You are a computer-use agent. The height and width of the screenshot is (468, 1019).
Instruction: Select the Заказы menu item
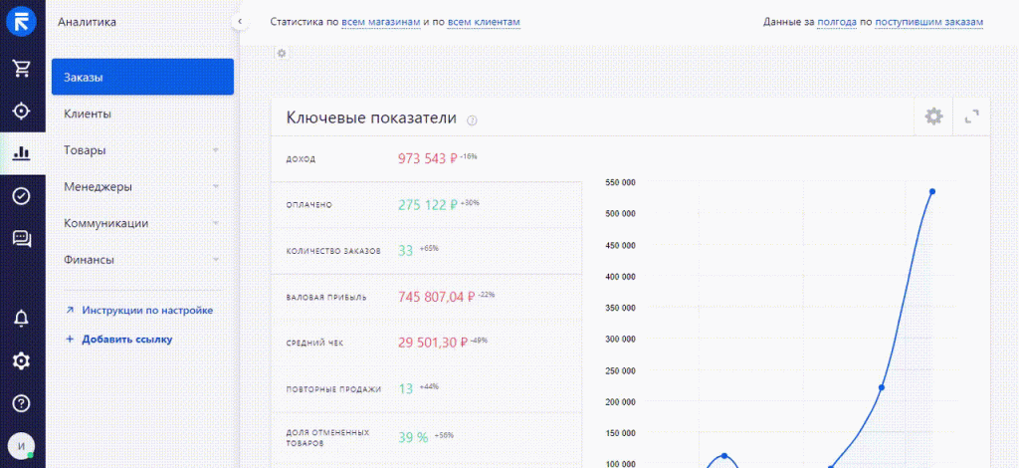142,77
